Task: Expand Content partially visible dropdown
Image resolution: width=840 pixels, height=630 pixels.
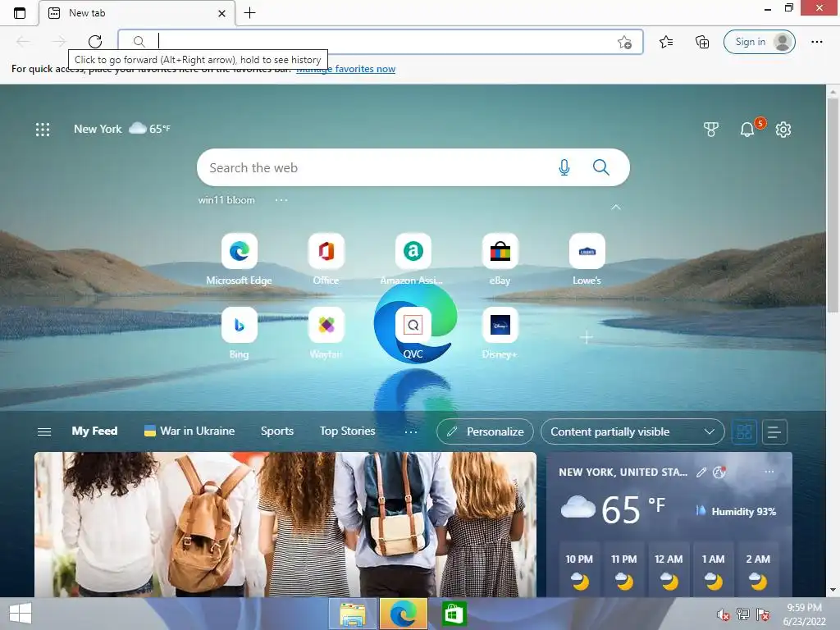Action: click(632, 431)
